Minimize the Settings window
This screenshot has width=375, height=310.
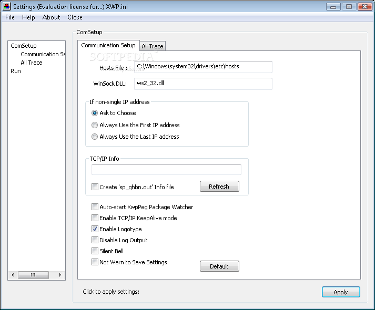click(x=333, y=7)
